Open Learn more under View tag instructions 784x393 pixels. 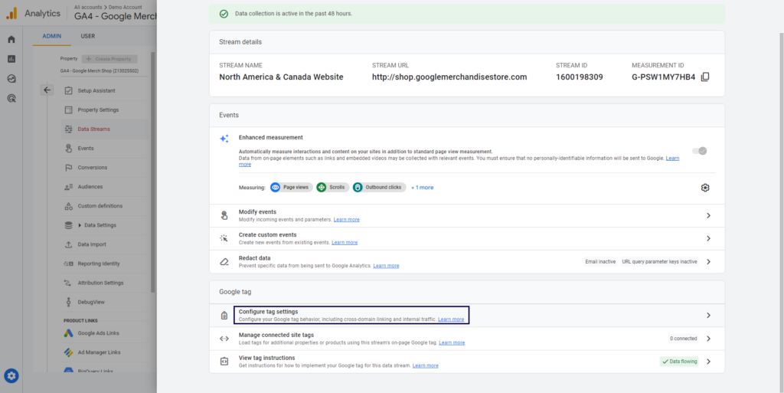426,365
